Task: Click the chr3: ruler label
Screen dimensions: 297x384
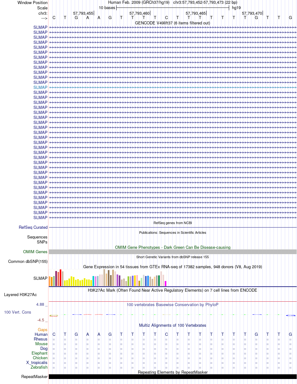Action: tap(43, 13)
